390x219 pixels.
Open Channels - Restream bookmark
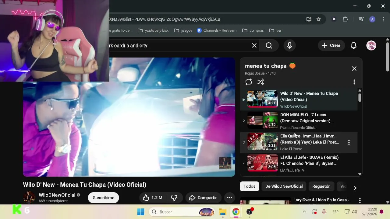coord(217,30)
